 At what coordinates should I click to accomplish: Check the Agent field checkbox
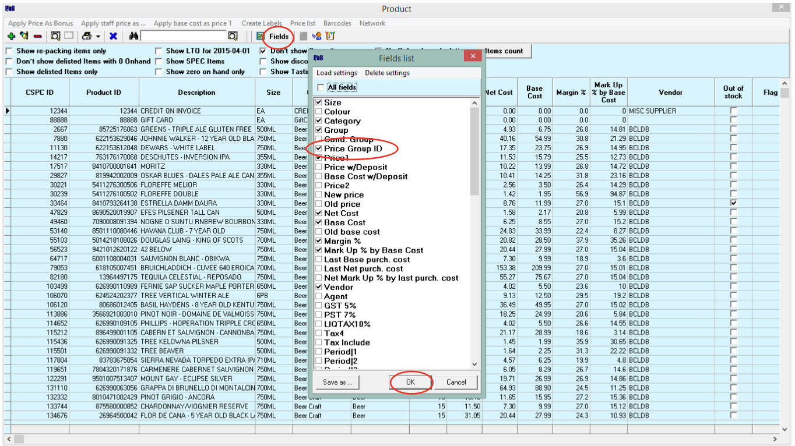click(x=318, y=296)
